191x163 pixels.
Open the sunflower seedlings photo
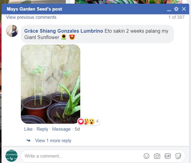51,84
